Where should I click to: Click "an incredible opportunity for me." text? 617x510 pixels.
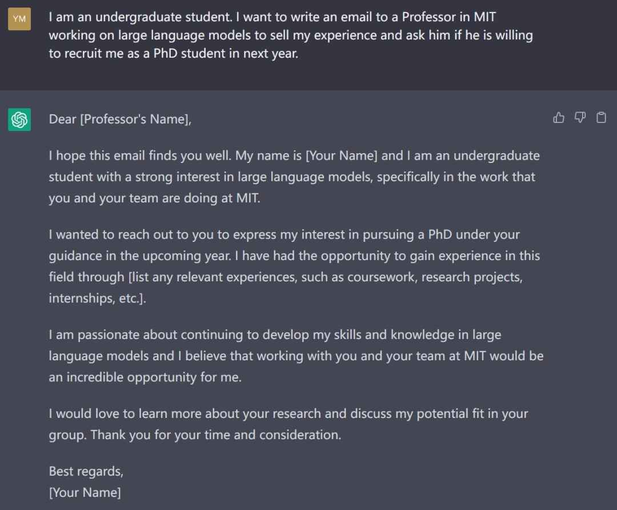click(145, 378)
